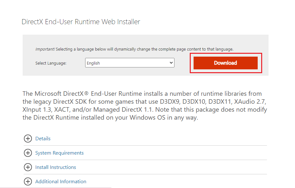Image resolution: width=295 pixels, height=188 pixels.
Task: Open the Select Language combo box
Action: coord(129,63)
